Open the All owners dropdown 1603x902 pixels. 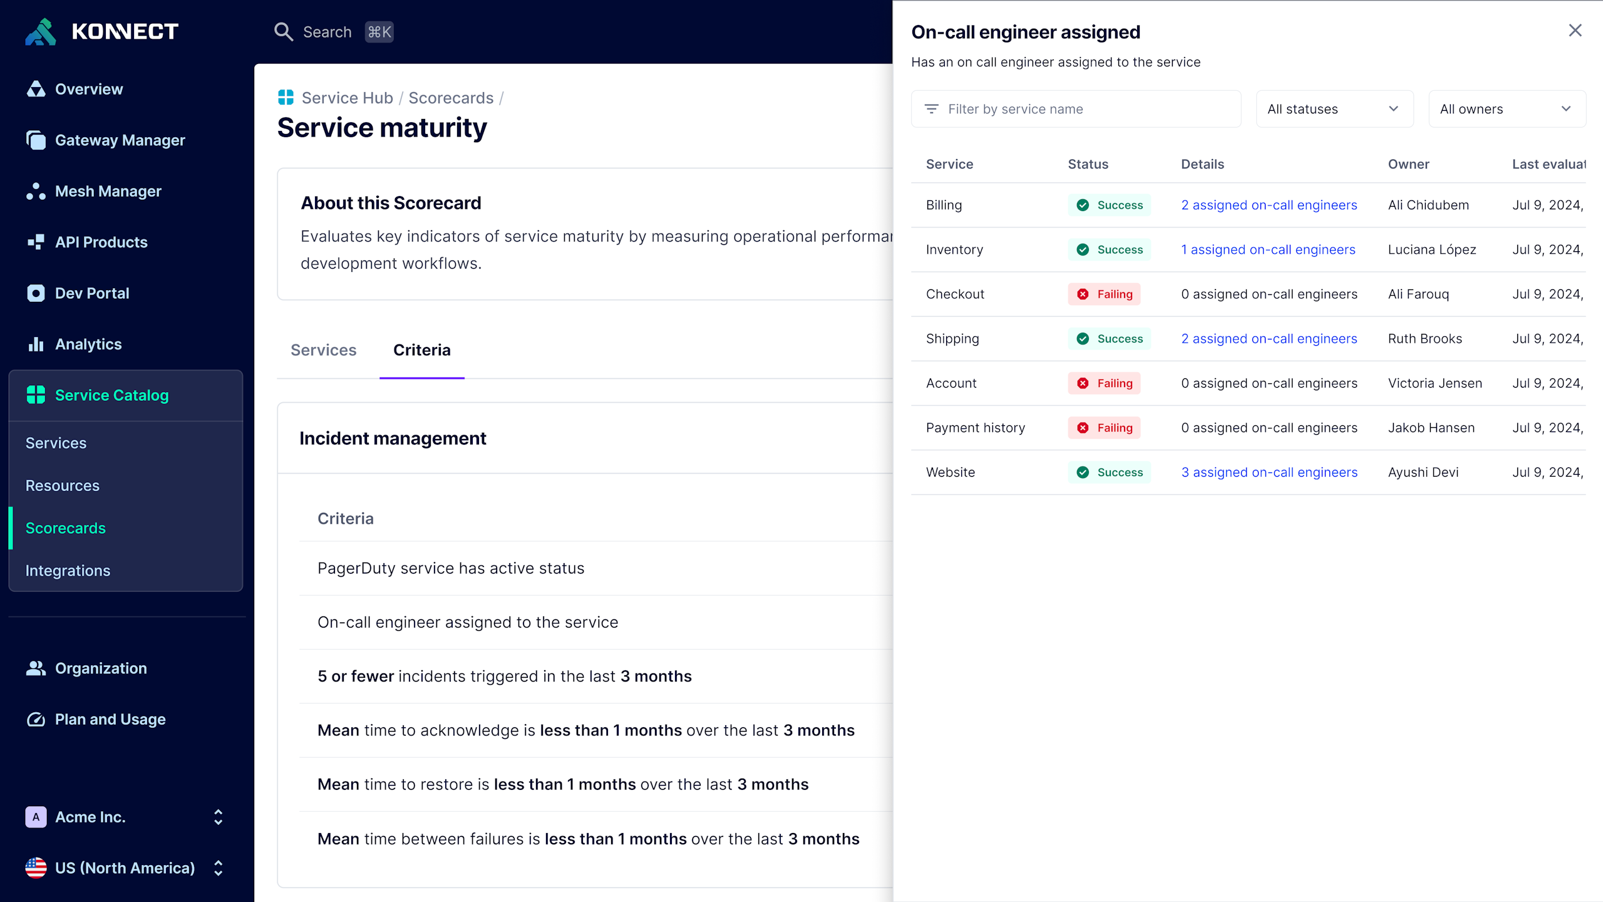(x=1506, y=109)
